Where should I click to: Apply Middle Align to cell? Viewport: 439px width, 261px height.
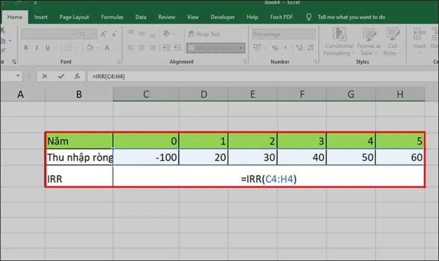coord(142,33)
